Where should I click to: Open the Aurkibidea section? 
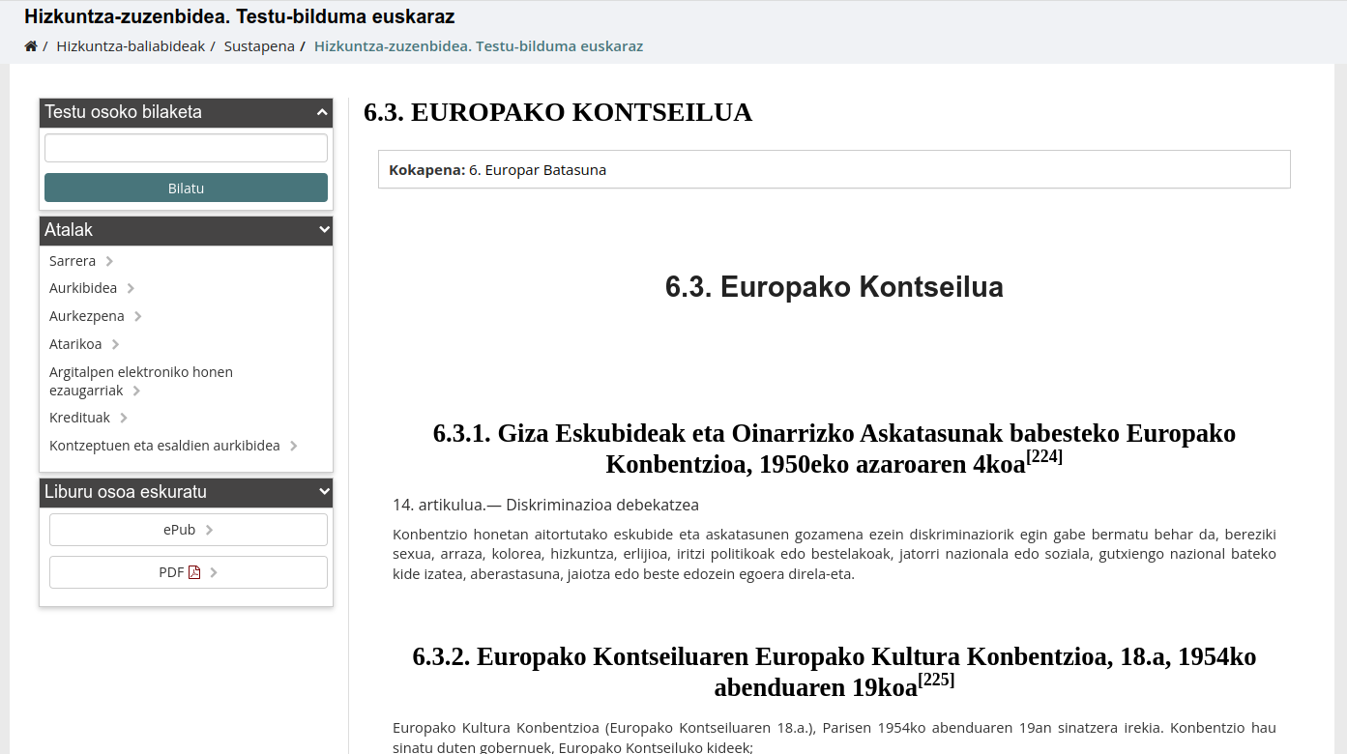[83, 288]
